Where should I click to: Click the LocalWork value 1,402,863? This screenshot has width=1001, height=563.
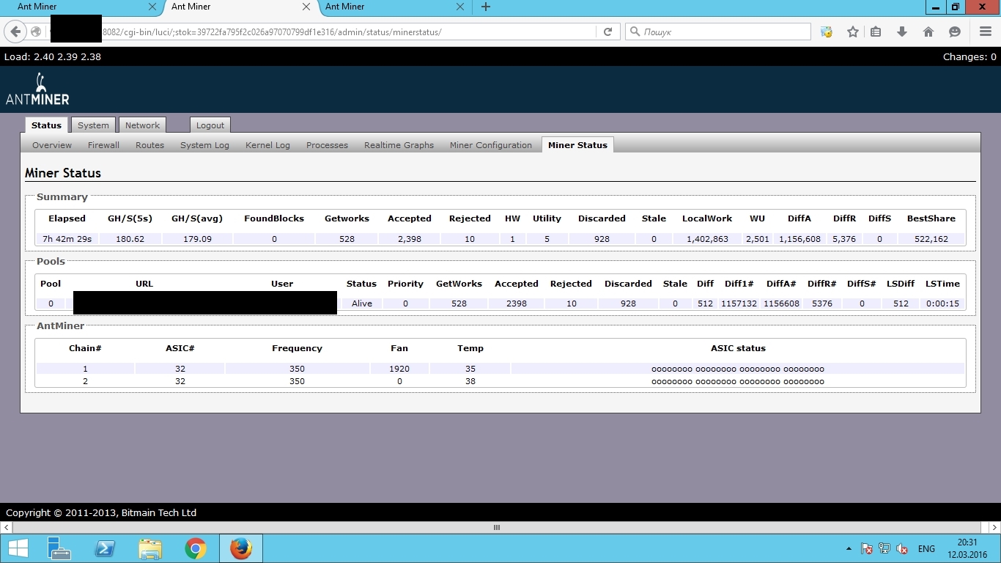(x=707, y=239)
